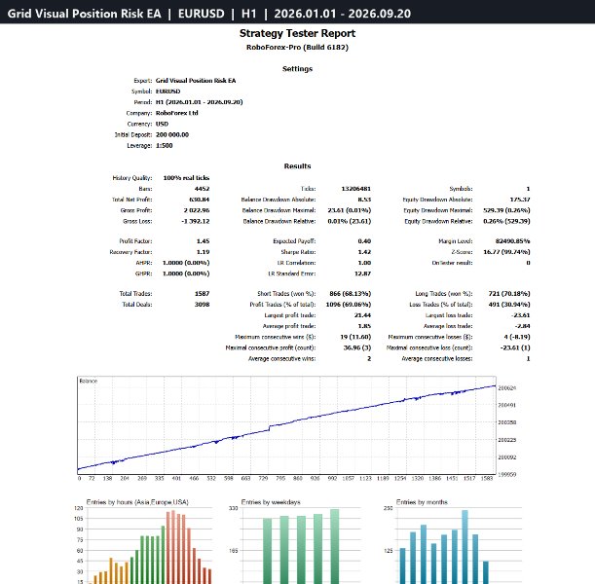Image resolution: width=595 pixels, height=584 pixels.
Task: Click the Balance Drawdown Absolute value "8.53"
Action: (x=364, y=200)
